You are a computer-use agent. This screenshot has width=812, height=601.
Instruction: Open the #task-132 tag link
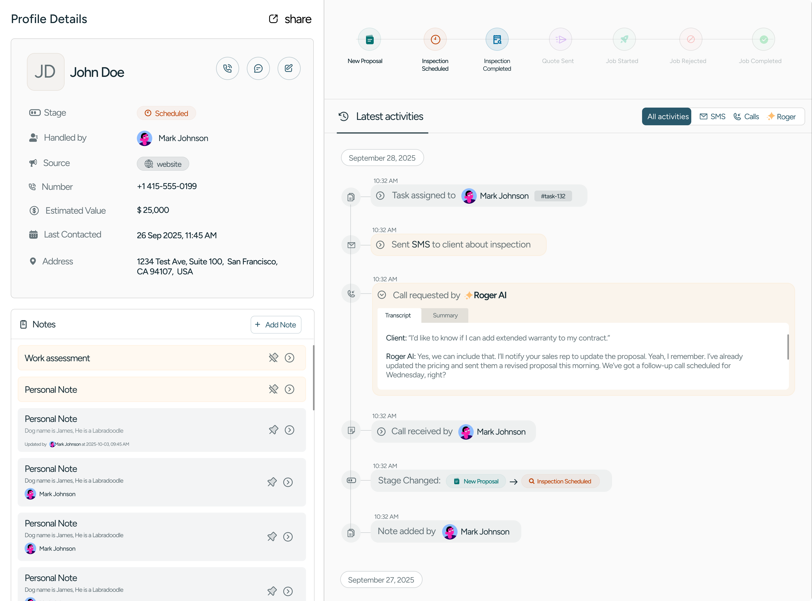tap(553, 196)
